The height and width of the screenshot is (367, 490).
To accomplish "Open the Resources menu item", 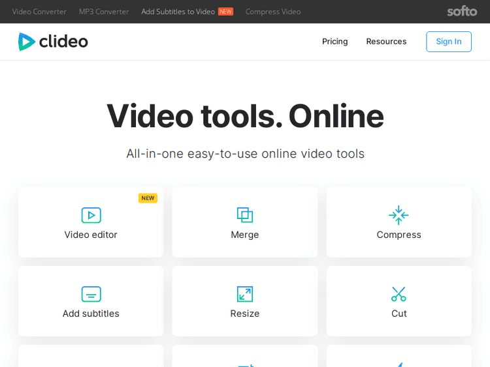I will (386, 42).
